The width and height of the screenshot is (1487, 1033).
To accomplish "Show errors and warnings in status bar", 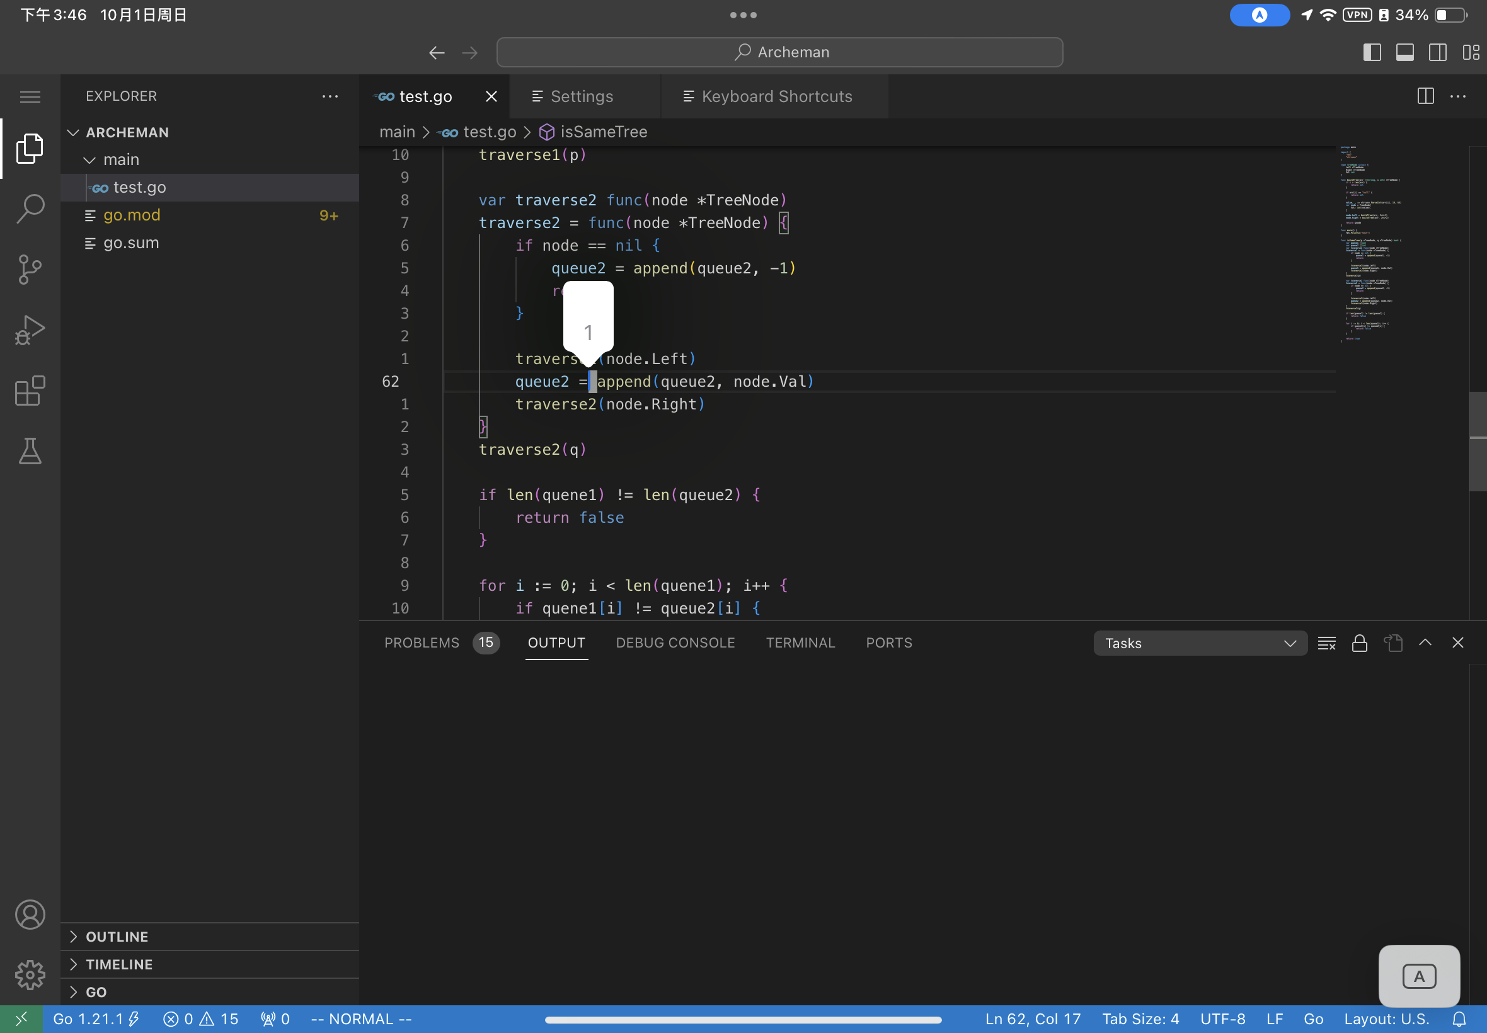I will [201, 1019].
